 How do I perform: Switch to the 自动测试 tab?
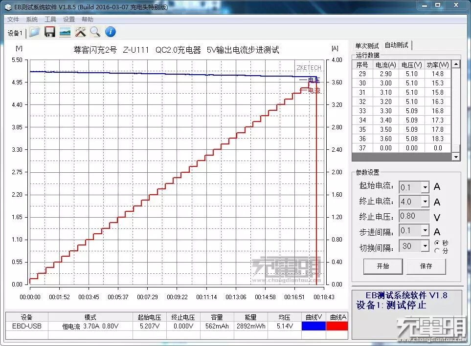(397, 45)
